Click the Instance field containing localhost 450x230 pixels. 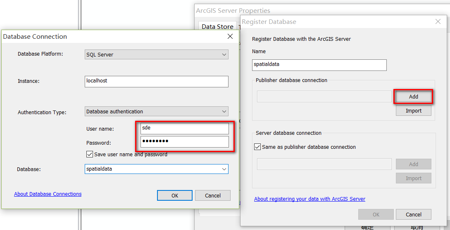click(156, 81)
